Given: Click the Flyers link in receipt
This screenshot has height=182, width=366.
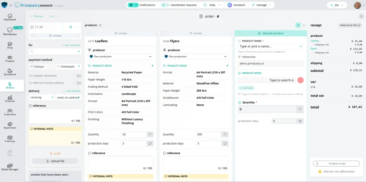Looking at the screenshot, I should [314, 49].
